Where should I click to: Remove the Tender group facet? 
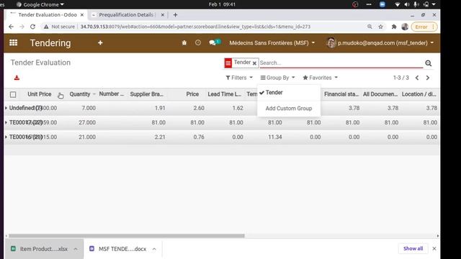pyautogui.click(x=254, y=63)
